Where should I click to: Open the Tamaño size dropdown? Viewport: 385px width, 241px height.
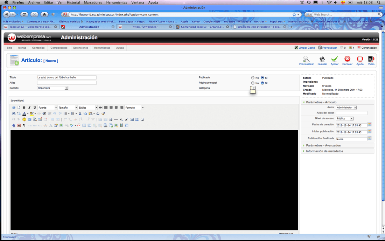pyautogui.click(x=68, y=108)
